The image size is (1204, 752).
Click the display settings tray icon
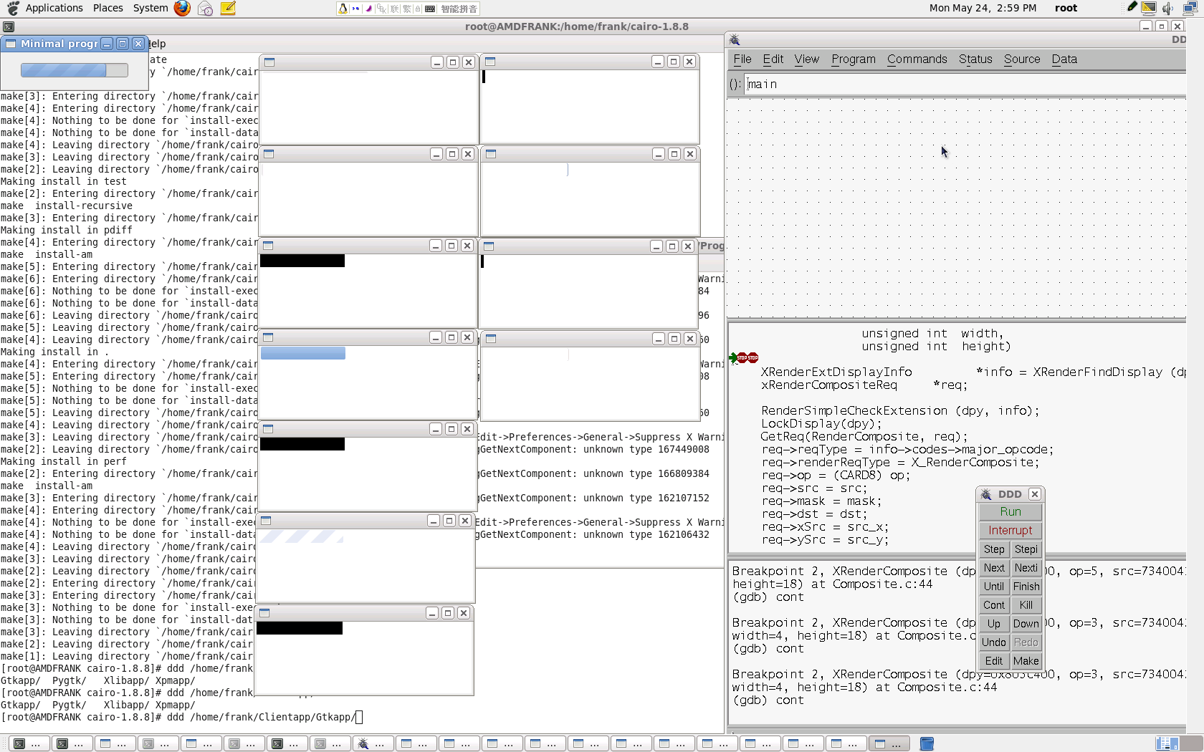[x=1148, y=9]
